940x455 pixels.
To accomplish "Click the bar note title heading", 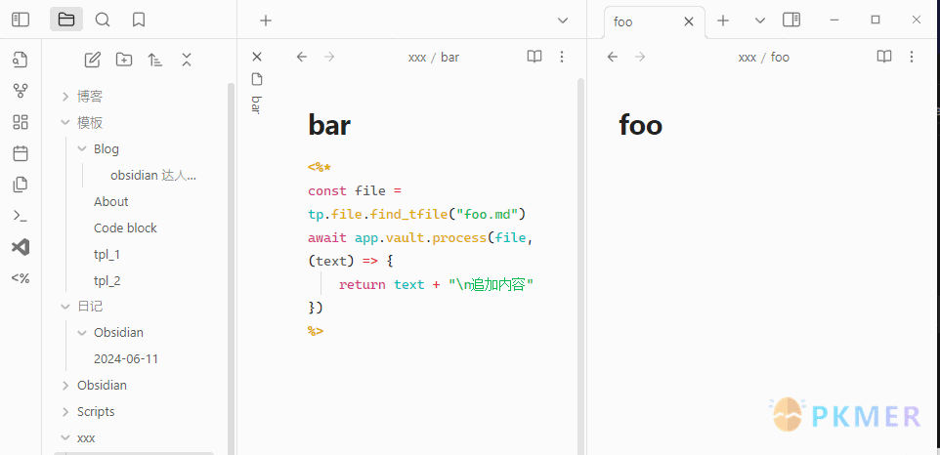I will tap(329, 126).
